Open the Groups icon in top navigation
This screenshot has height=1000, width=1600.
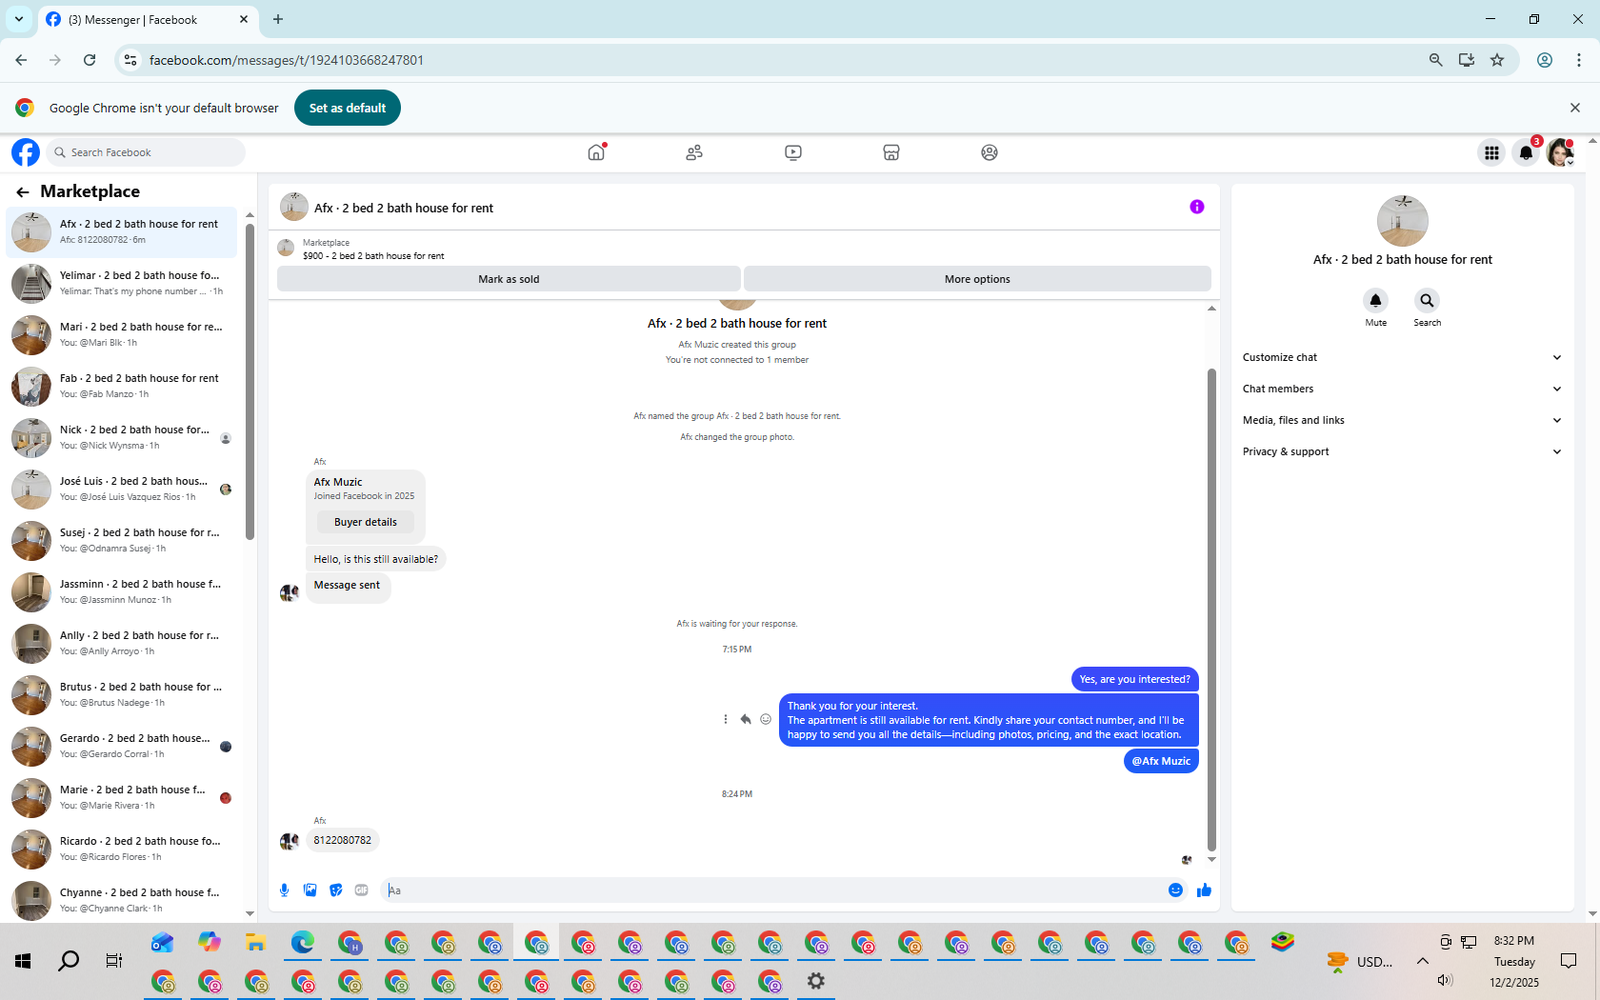point(990,152)
